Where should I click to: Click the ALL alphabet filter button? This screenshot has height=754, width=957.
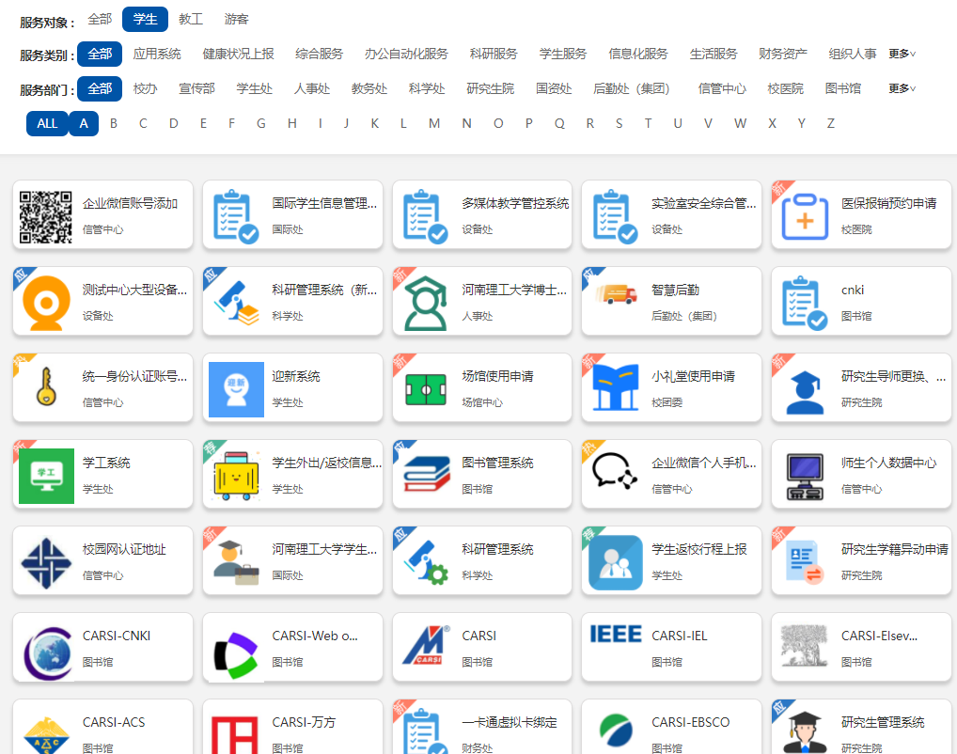[47, 123]
